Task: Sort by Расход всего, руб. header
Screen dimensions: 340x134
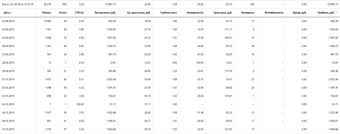Action: 105,13
